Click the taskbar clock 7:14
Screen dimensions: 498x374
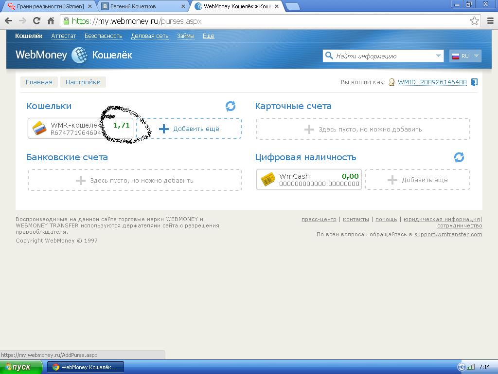tap(484, 367)
